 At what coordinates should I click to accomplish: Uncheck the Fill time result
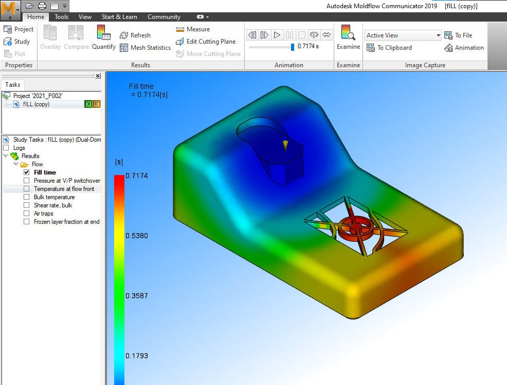(x=26, y=172)
